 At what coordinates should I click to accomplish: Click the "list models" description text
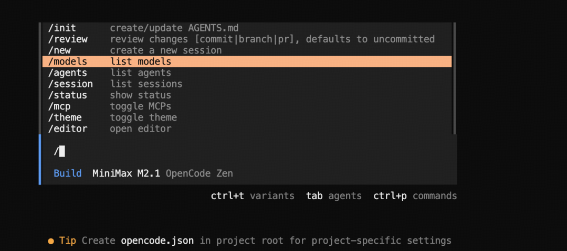tap(141, 62)
